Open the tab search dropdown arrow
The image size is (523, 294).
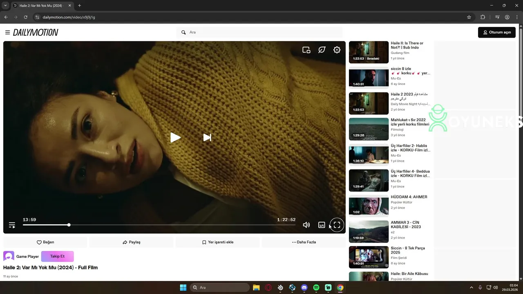(x=5, y=5)
